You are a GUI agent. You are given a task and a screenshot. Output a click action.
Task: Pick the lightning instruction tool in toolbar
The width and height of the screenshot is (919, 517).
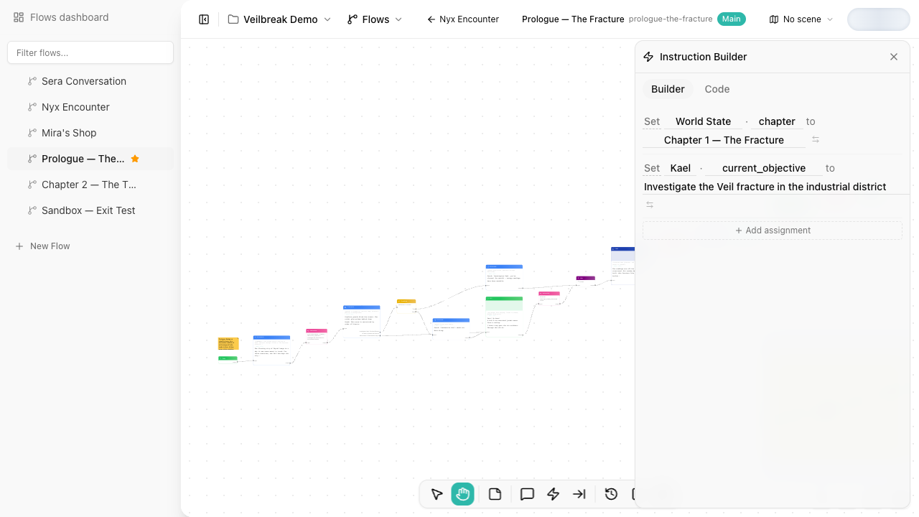click(553, 494)
